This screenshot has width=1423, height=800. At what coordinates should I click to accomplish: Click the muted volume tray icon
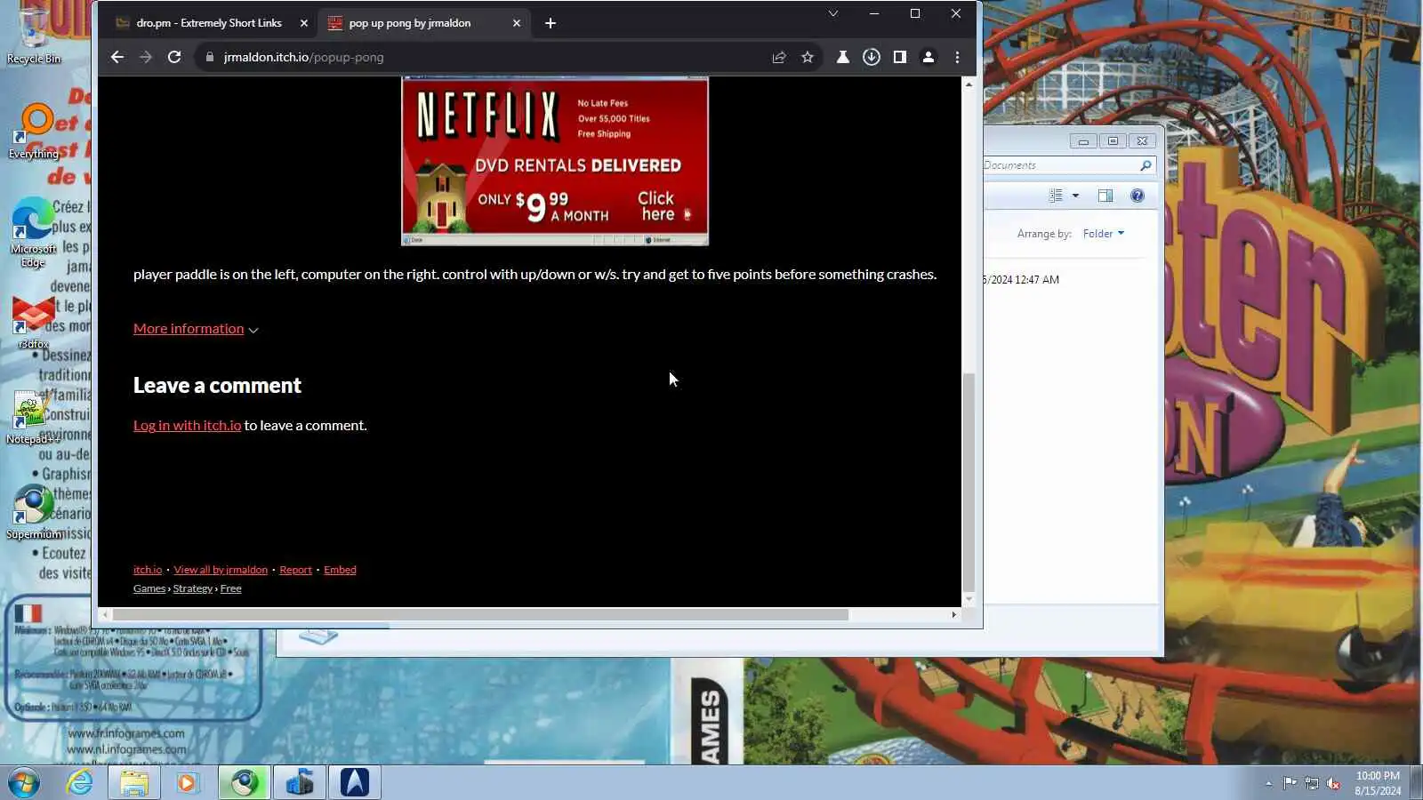click(1333, 783)
